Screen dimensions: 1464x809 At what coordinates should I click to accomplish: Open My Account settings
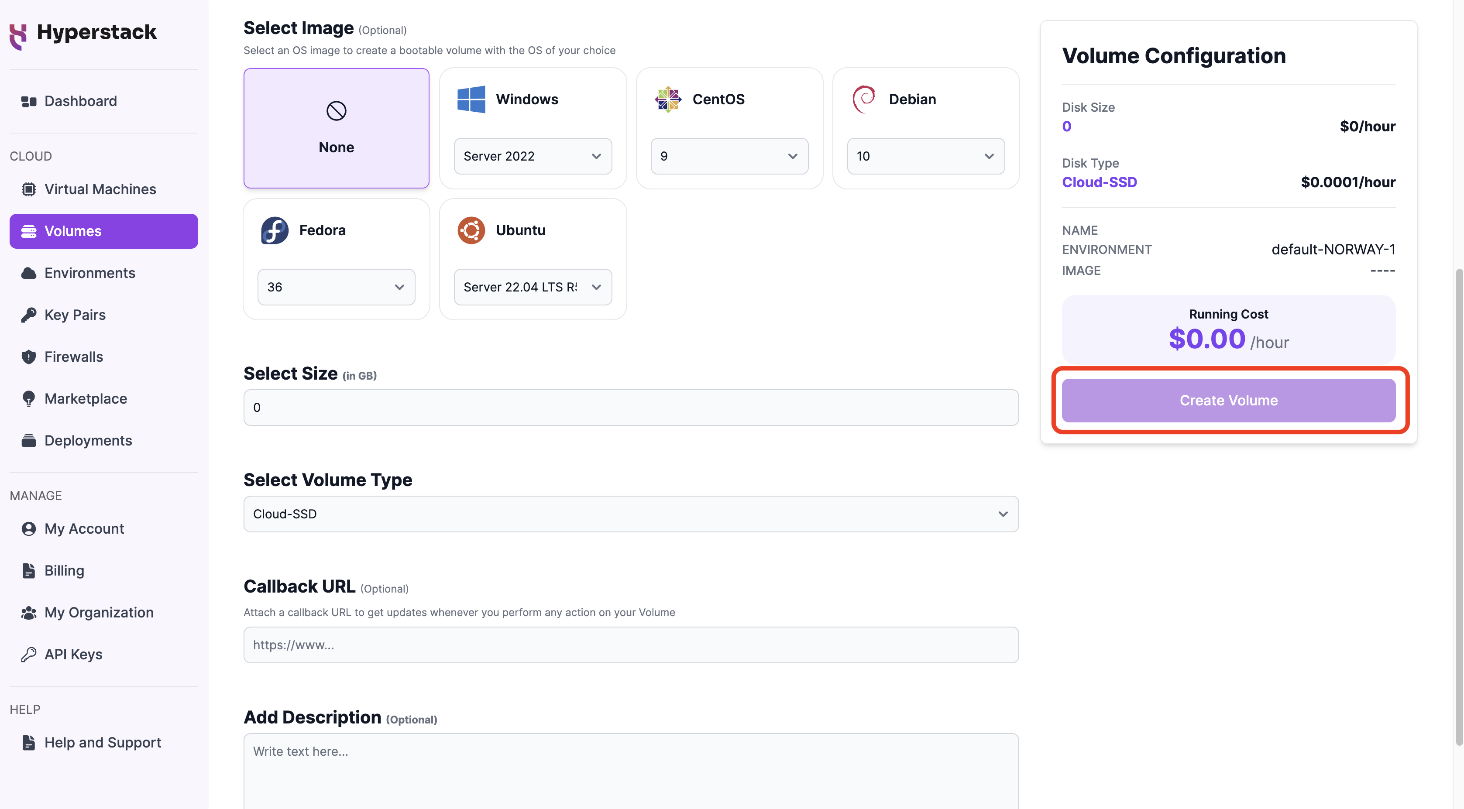84,528
